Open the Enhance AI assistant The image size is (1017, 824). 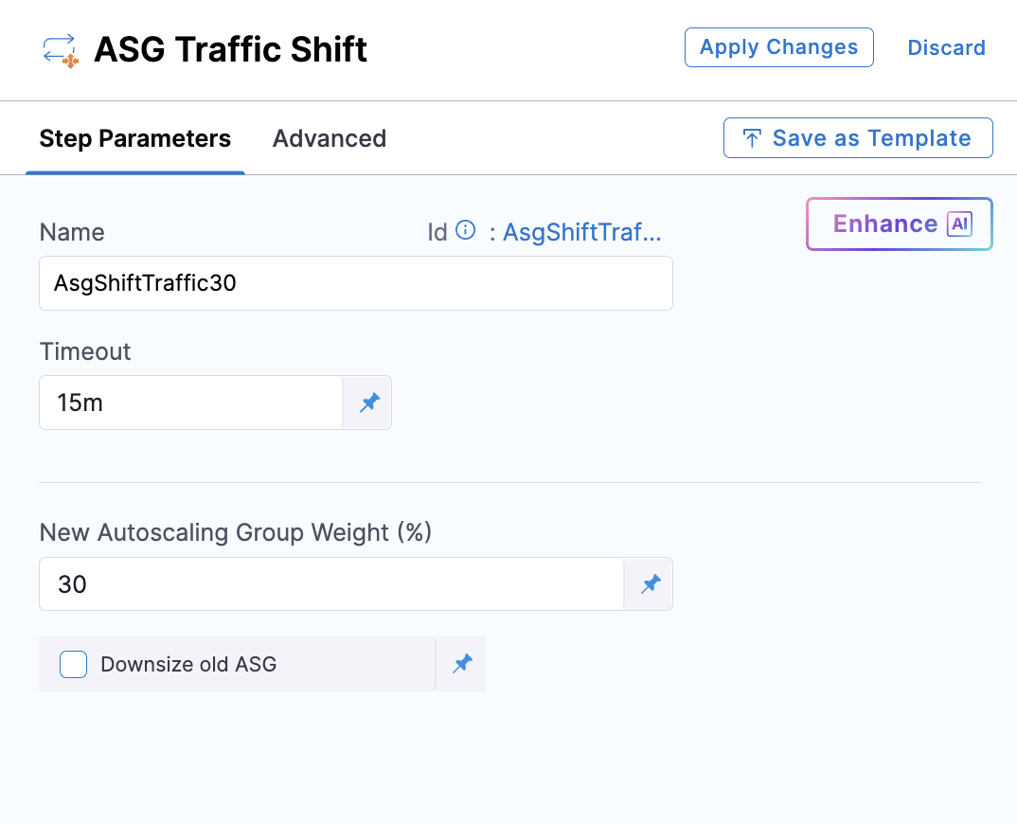pos(899,224)
